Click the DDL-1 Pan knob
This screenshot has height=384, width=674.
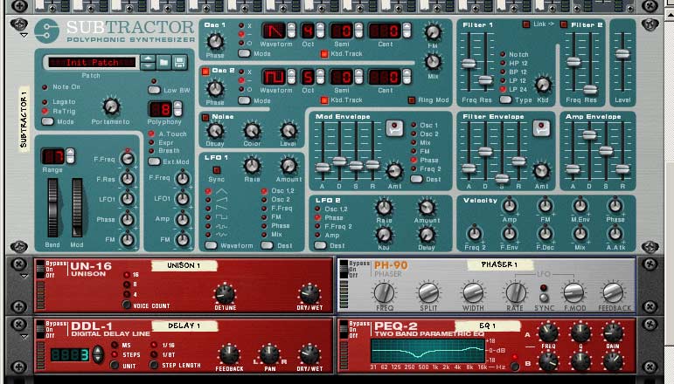[x=269, y=354]
